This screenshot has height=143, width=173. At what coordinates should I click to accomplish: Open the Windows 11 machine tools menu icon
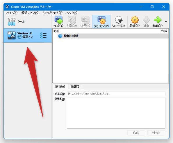point(44,35)
